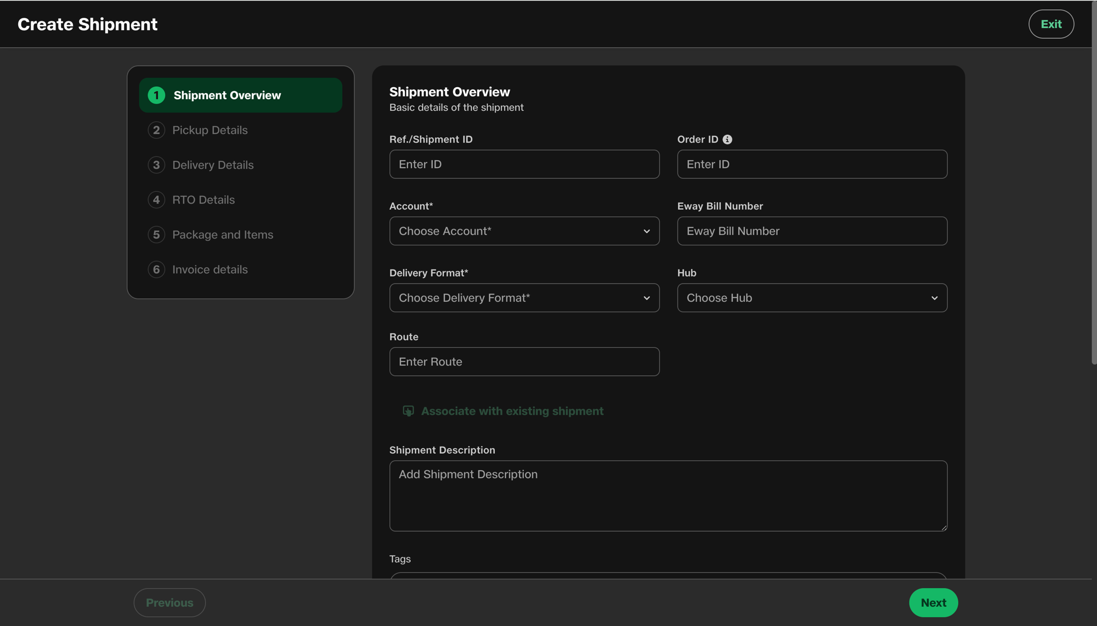1097x626 pixels.
Task: Open the Choose Hub dropdown
Action: coord(812,298)
